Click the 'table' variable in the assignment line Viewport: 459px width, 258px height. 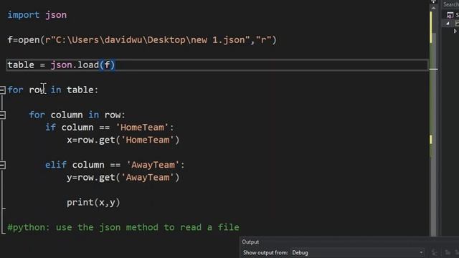tap(21, 65)
